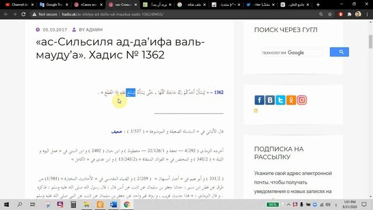Click the ПОИСК ЧЕРЕЗ ГУГЛ heading
Screen dimensions: 373x210
pyautogui.click(x=286, y=30)
